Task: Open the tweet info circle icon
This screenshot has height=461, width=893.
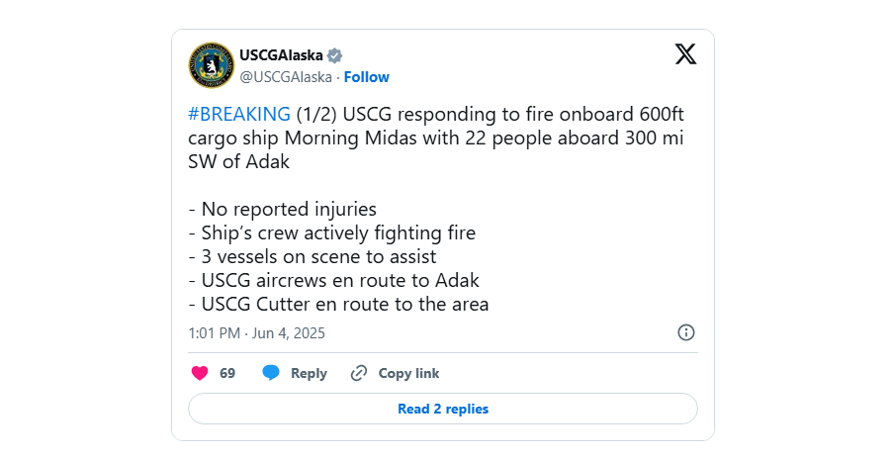Action: click(686, 332)
